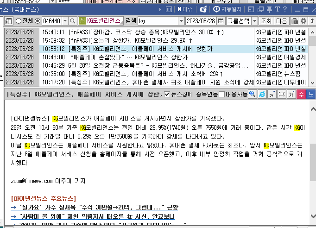Click the overlapping windows icon in title bar
This screenshot has height=228, width=316.
point(260,9)
